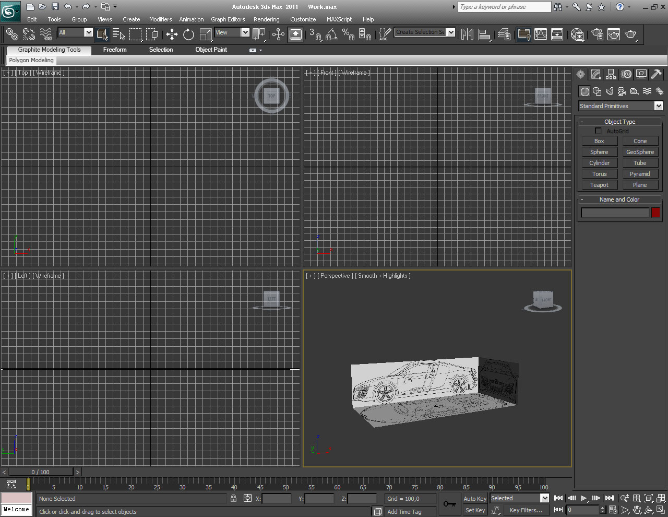Click the Unlink Selection tool
668x517 pixels.
[29, 34]
